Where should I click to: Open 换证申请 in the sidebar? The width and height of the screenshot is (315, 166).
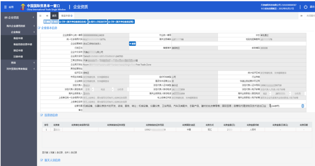point(18,50)
